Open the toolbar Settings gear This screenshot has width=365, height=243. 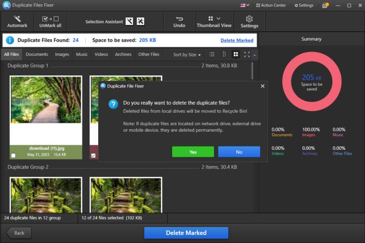point(249,21)
